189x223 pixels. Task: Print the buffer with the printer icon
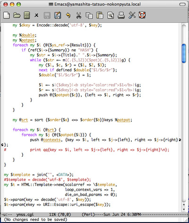point(121,15)
